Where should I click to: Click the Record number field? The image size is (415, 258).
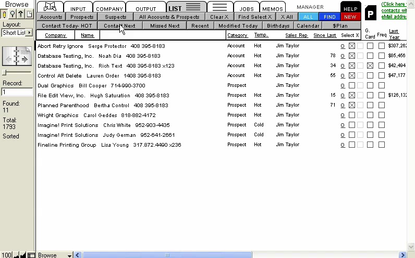pos(17,92)
